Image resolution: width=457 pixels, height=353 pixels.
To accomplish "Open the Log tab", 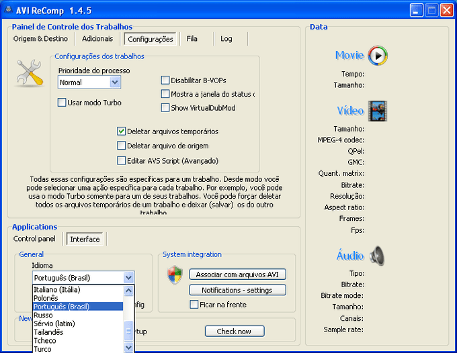I will coord(226,39).
